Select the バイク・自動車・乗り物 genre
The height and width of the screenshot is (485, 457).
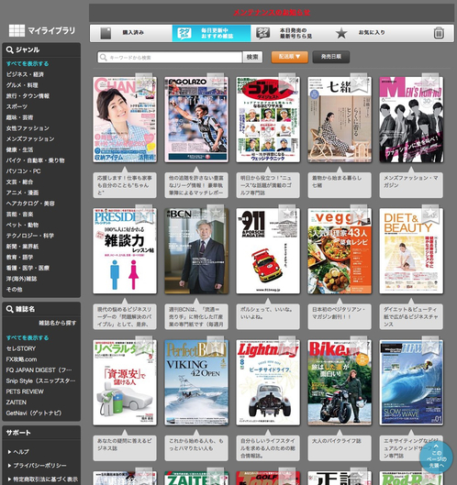point(36,160)
